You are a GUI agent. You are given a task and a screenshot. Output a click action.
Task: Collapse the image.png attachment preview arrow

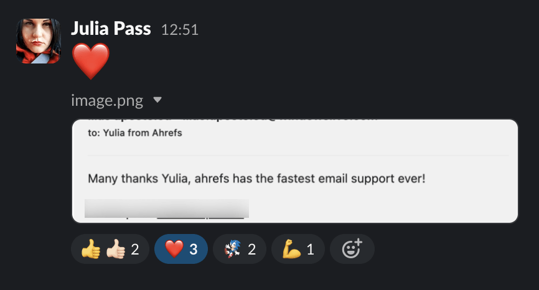157,100
